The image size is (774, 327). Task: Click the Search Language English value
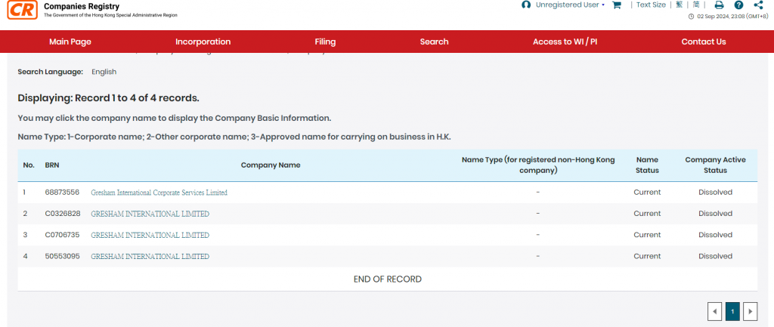point(104,72)
